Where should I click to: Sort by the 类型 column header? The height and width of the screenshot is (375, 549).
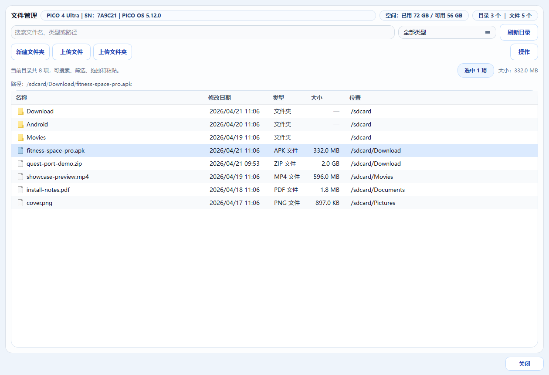pos(278,98)
